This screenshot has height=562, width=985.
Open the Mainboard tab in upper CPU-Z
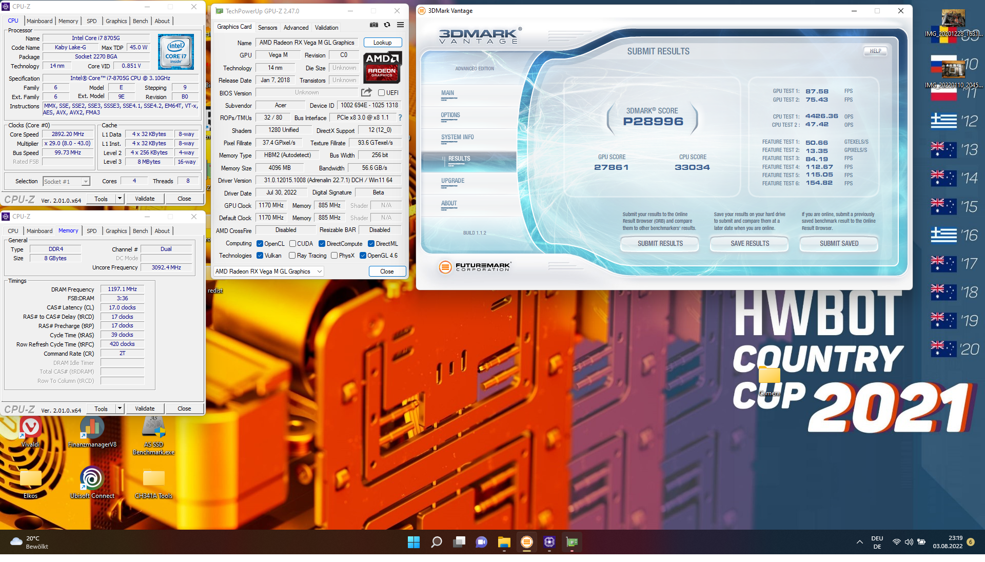coord(40,21)
